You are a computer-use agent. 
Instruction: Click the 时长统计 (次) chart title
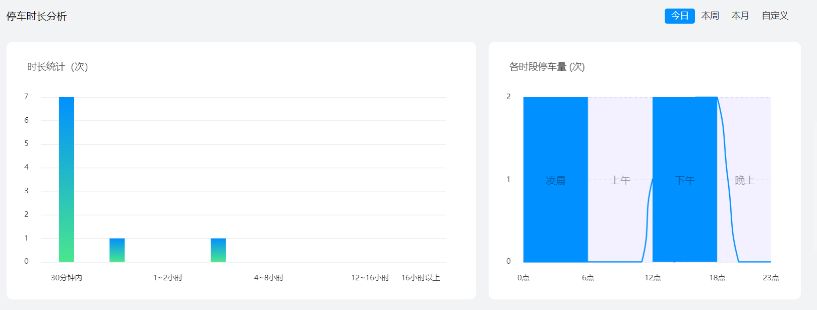(57, 67)
